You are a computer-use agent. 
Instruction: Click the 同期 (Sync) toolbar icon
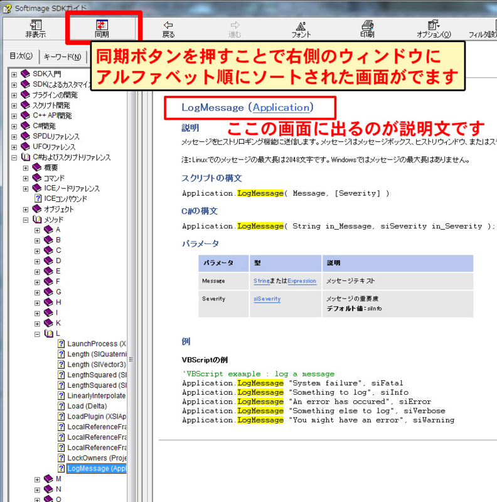click(x=102, y=29)
